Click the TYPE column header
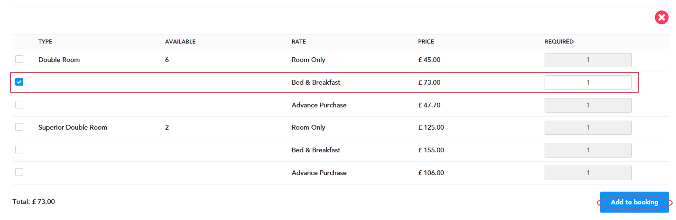Viewport: 676px width, 220px height. [45, 42]
